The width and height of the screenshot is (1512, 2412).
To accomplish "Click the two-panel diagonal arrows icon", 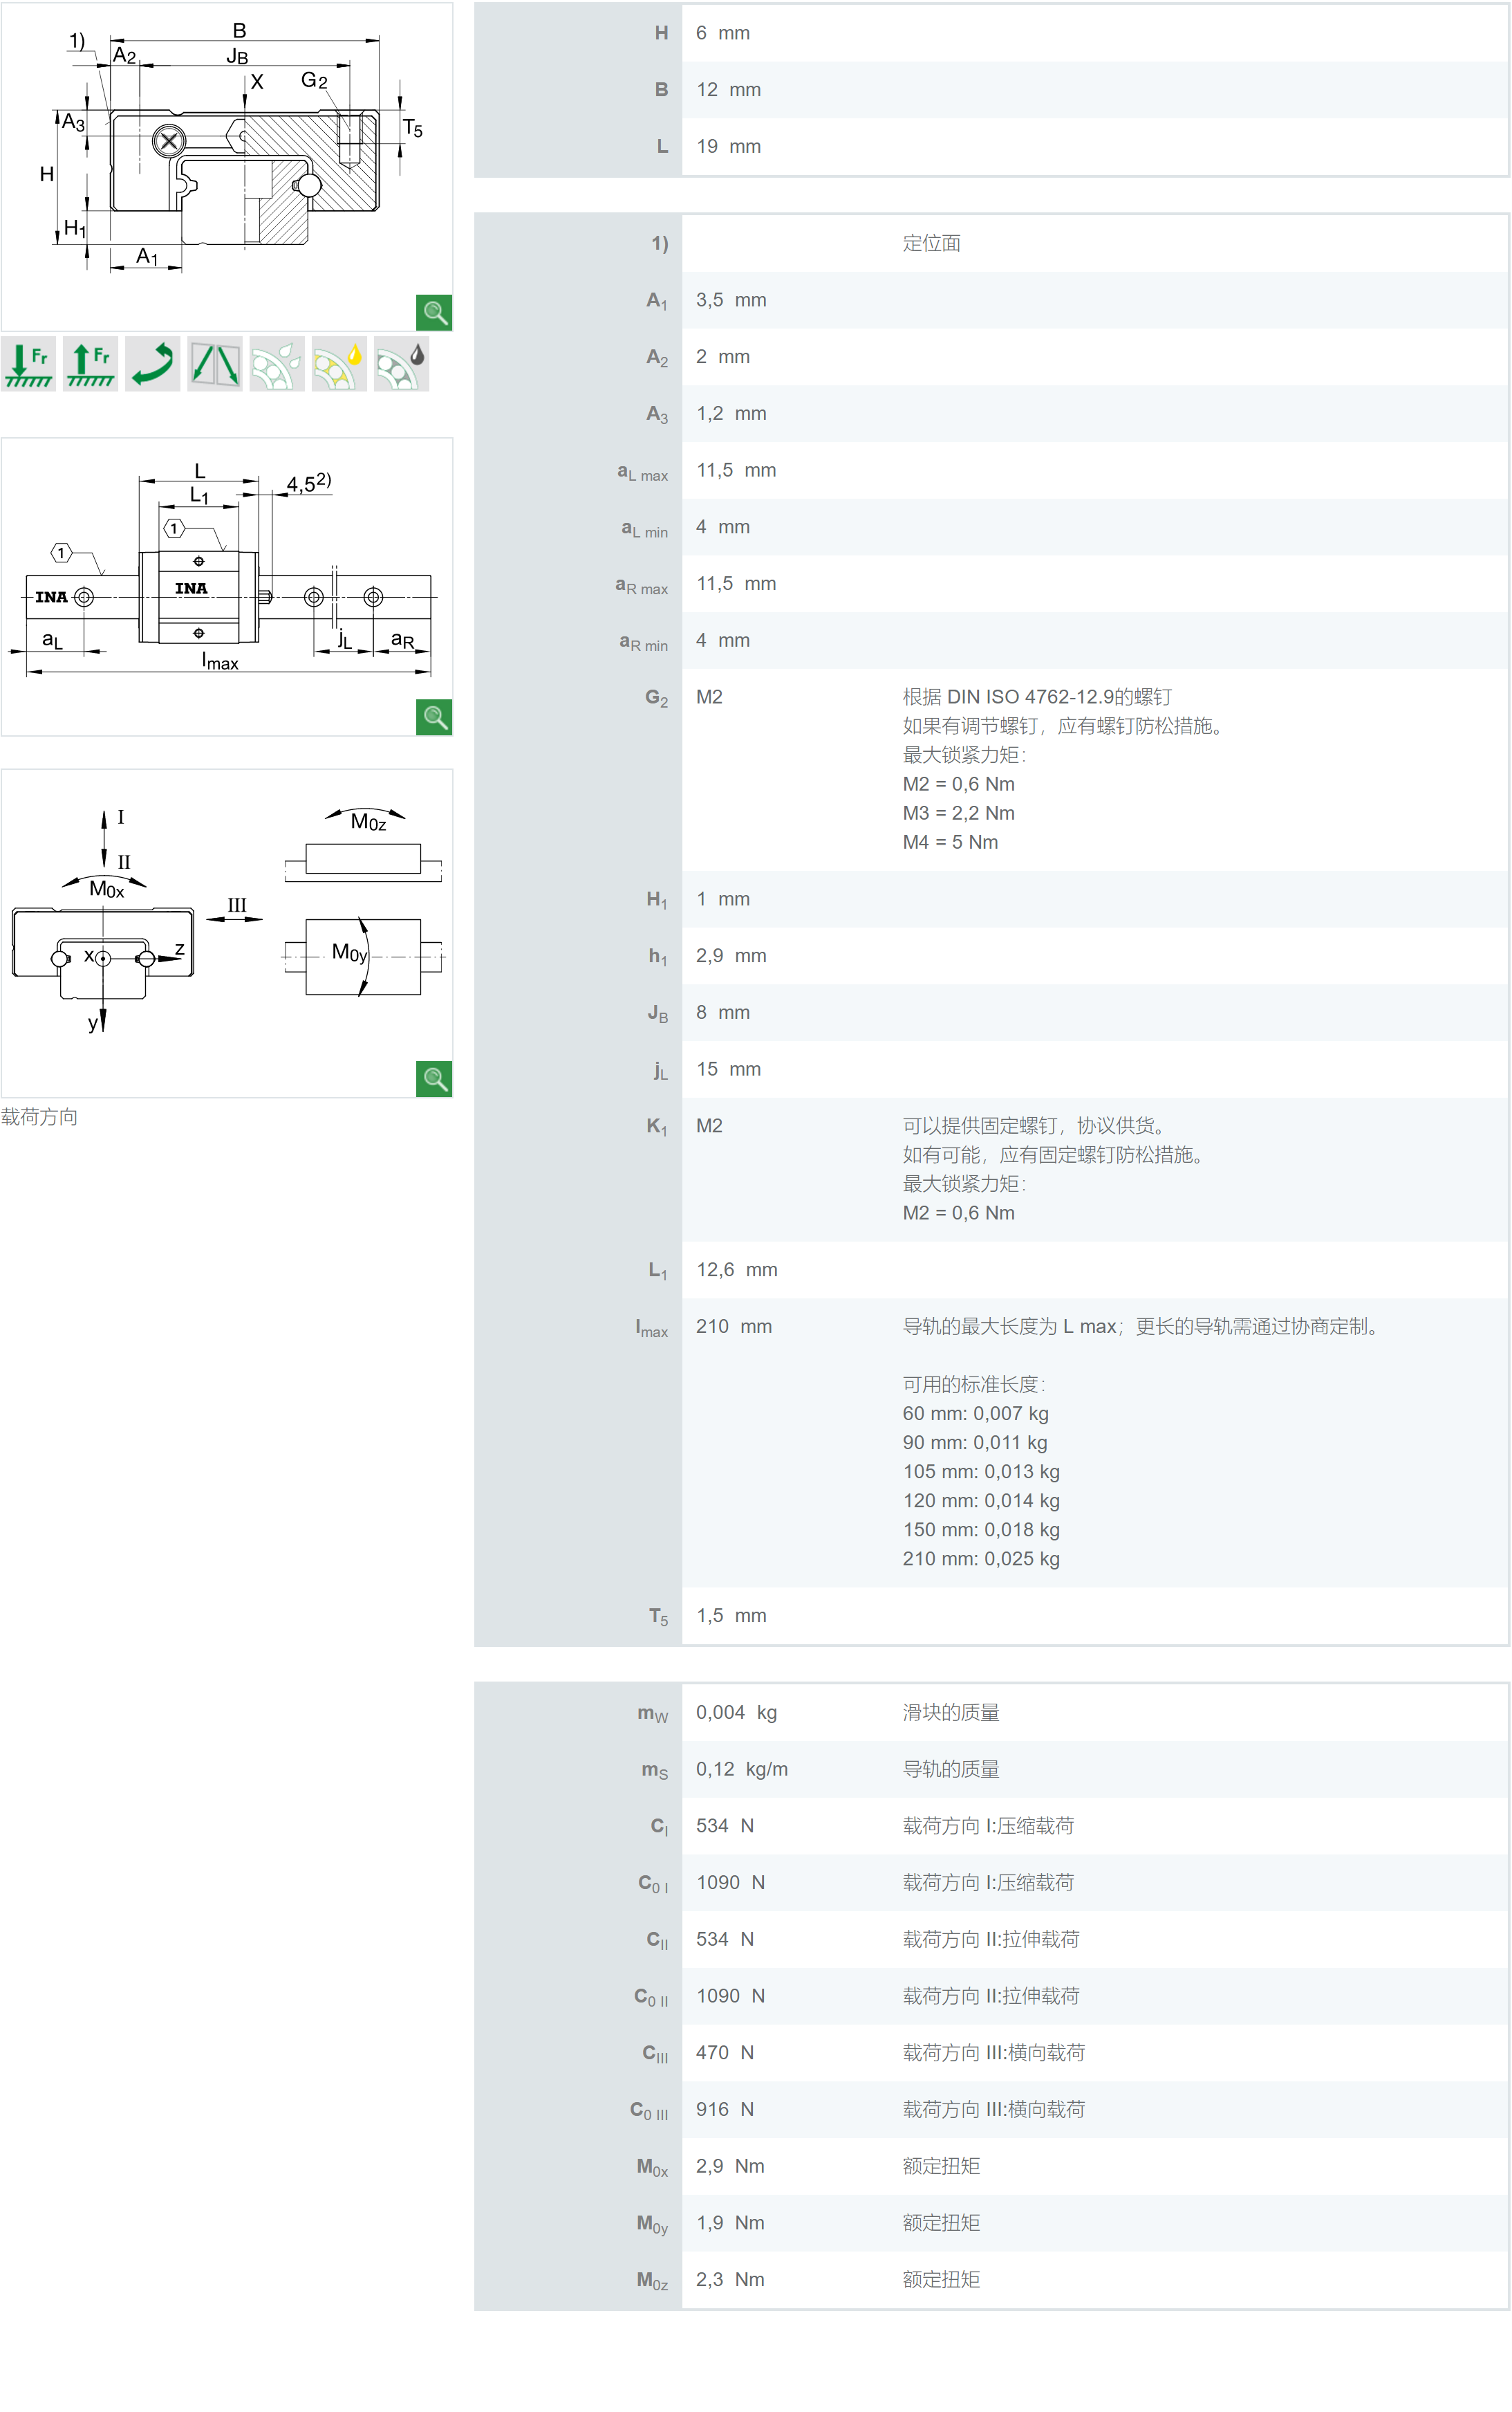I will (x=214, y=364).
